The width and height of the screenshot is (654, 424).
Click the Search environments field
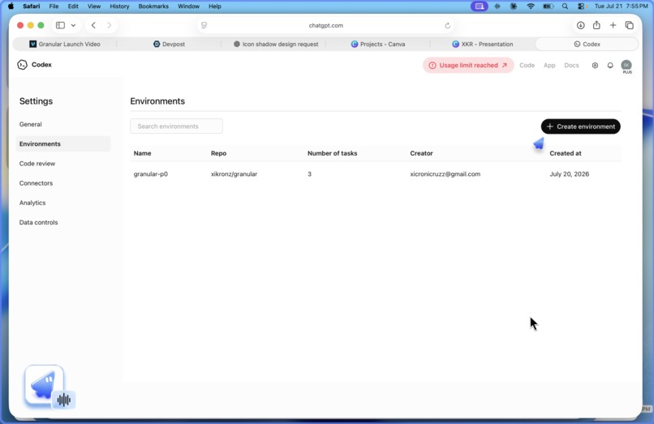[x=176, y=126]
